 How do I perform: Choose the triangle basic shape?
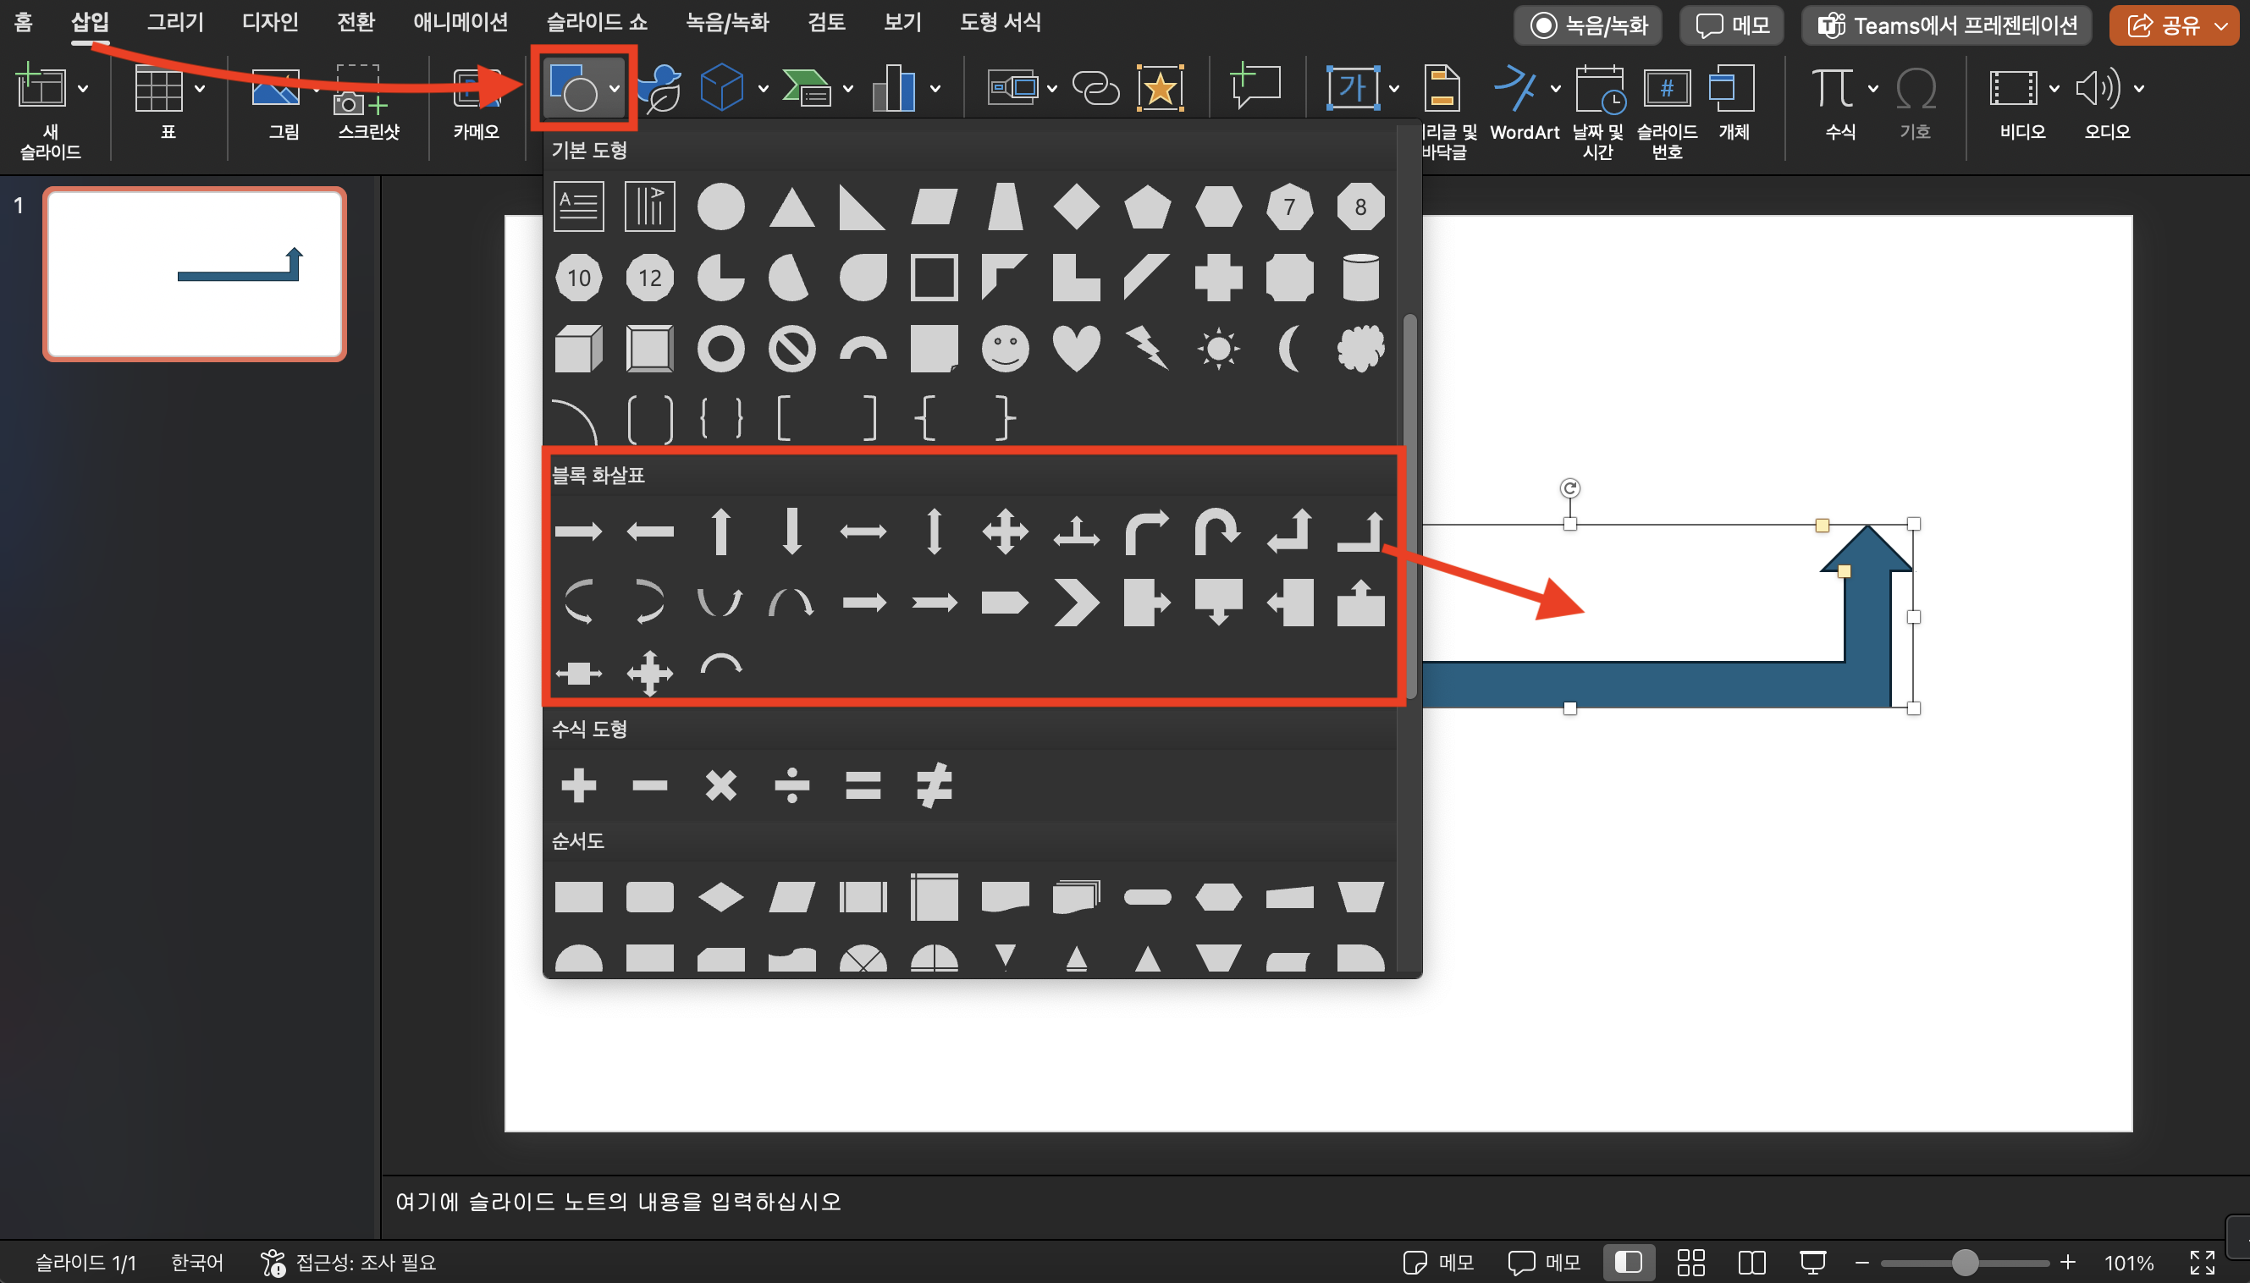(x=791, y=207)
